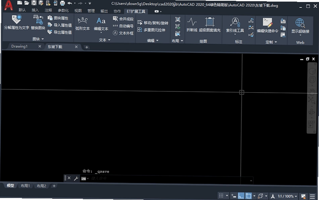
Task: Close the 东坡下载 file tab
Action: tap(76, 47)
